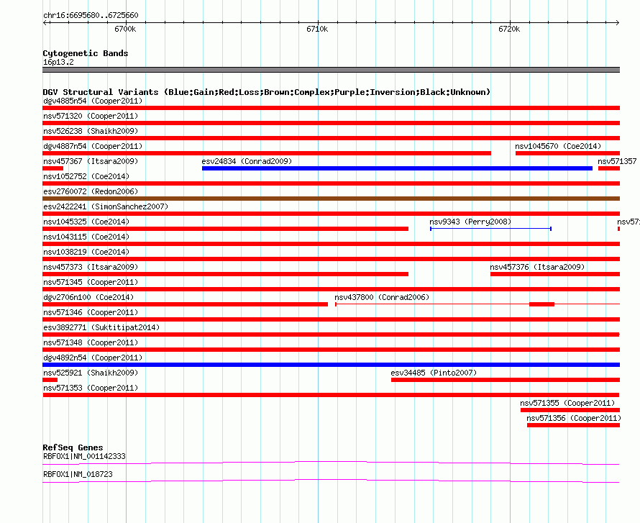Click the short red nsv457367 bar
640x523 pixels.
52,168
